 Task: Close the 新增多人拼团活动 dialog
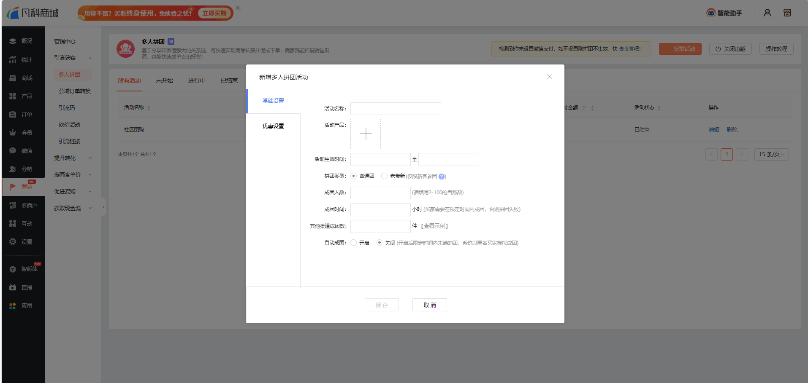pos(549,77)
